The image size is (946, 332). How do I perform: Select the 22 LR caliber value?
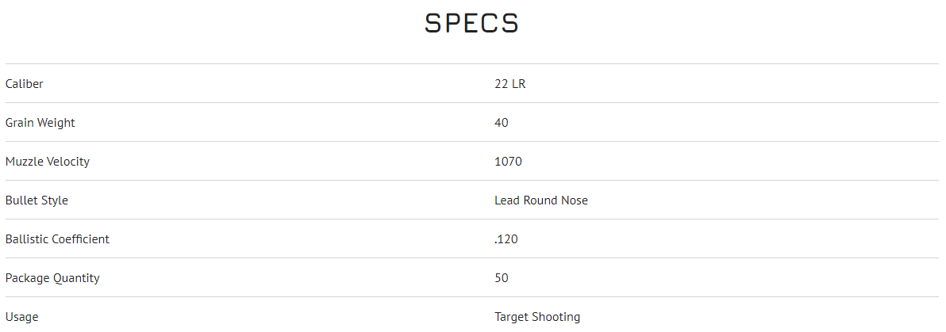510,84
